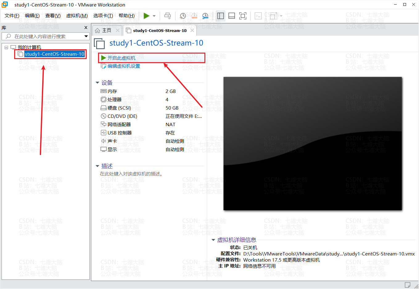Click the send Ctrl+Alt+Del toolbar icon
Screen dimensions: 419x289
(x=167, y=16)
